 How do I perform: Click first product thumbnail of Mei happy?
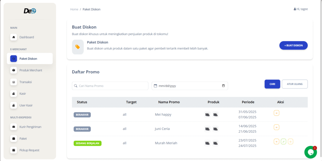[x=208, y=115]
